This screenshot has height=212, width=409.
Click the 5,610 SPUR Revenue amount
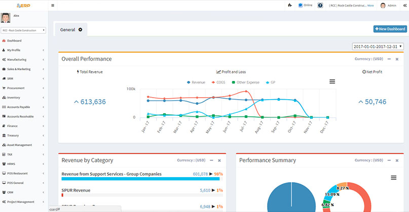click(x=205, y=190)
